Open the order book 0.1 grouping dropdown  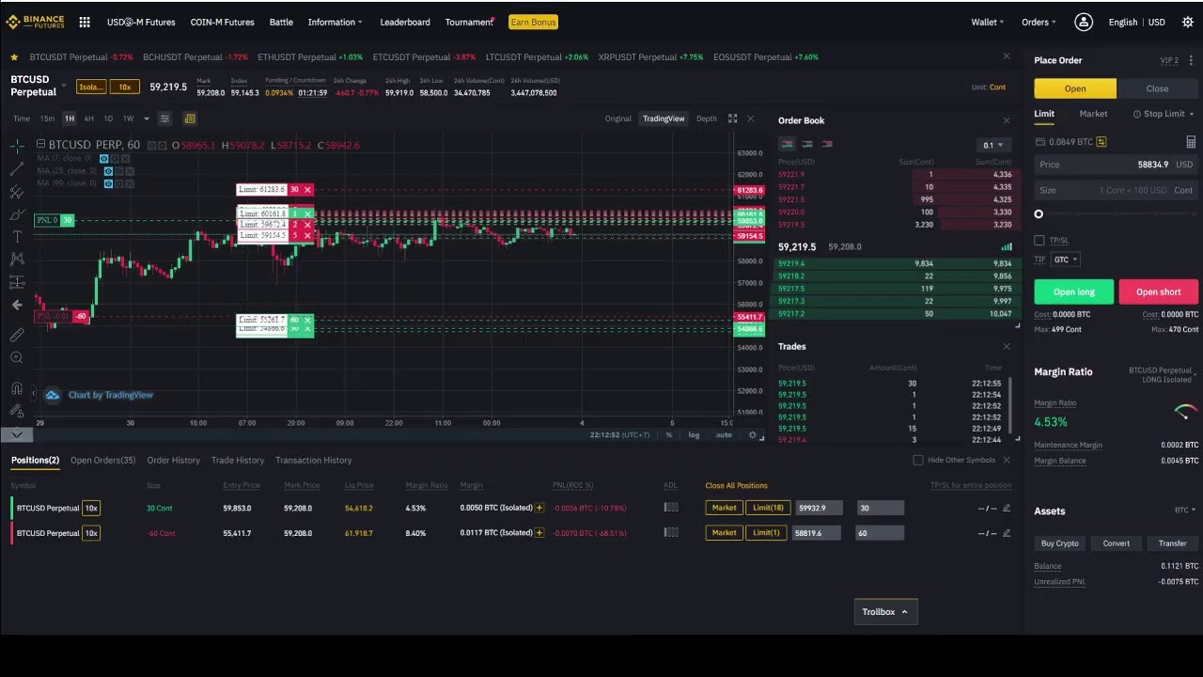[x=992, y=145]
